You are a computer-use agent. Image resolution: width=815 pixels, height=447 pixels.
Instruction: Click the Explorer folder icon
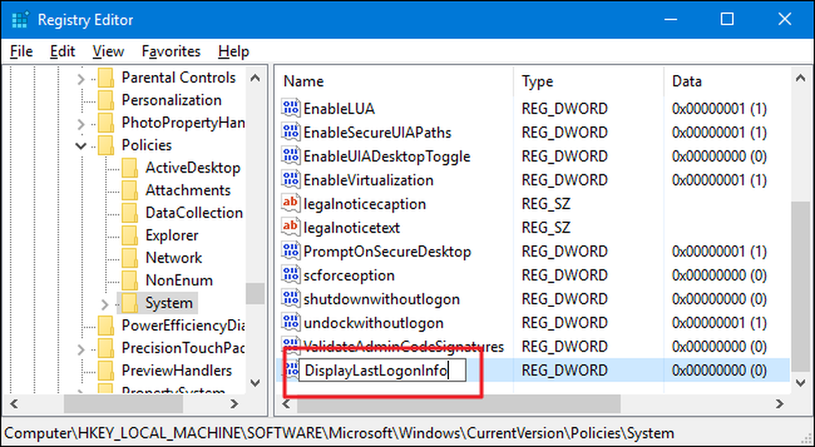pos(130,235)
